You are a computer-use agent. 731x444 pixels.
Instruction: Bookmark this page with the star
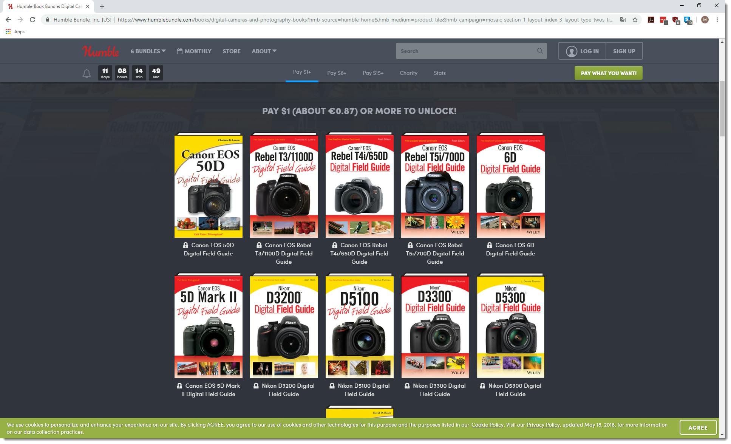coord(635,20)
